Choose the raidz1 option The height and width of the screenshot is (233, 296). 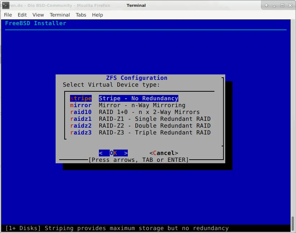pyautogui.click(x=81, y=119)
